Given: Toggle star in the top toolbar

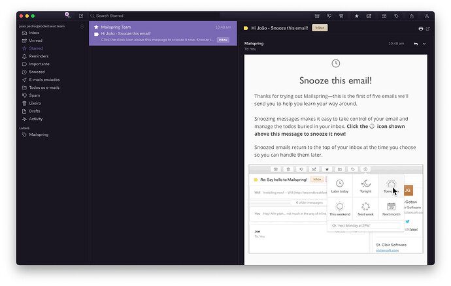Looking at the screenshot, I should coord(357,16).
